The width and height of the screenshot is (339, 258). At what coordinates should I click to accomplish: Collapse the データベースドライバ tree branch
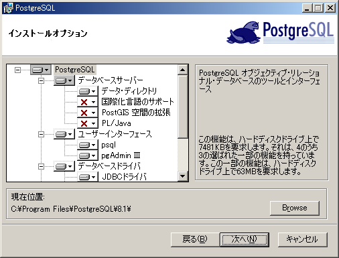41,166
